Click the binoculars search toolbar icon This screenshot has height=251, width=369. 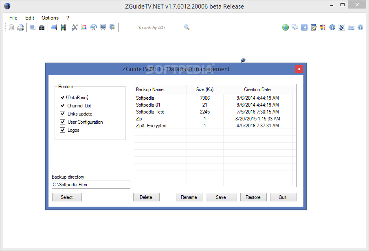tap(42, 28)
